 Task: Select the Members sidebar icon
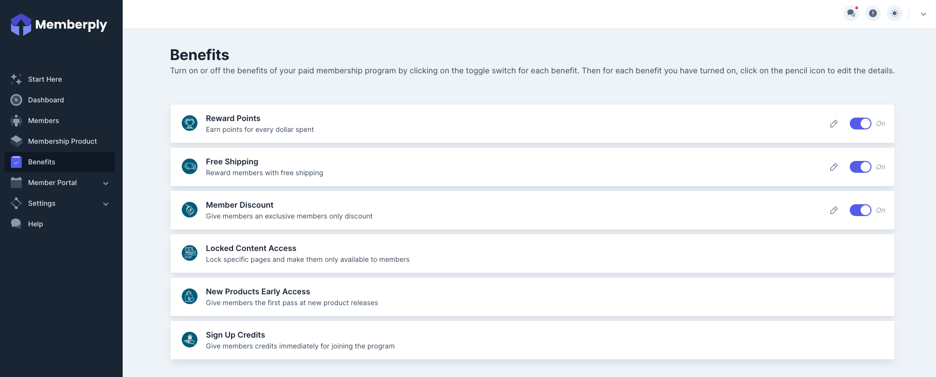(15, 121)
